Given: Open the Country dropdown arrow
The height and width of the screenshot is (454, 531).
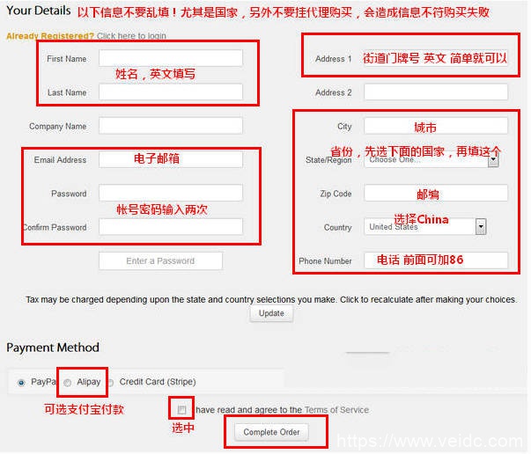Looking at the screenshot, I should pos(481,227).
